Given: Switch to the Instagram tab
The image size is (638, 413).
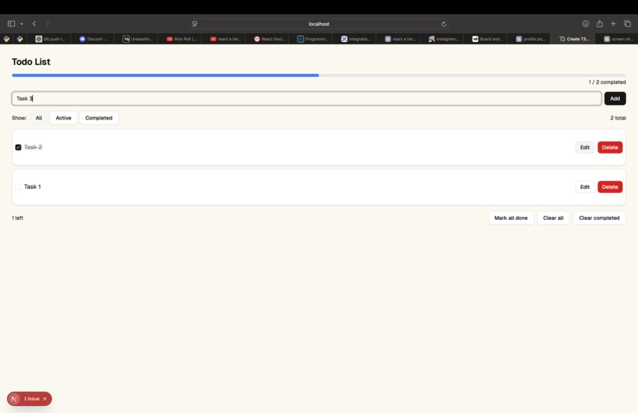Looking at the screenshot, I should click(x=443, y=39).
